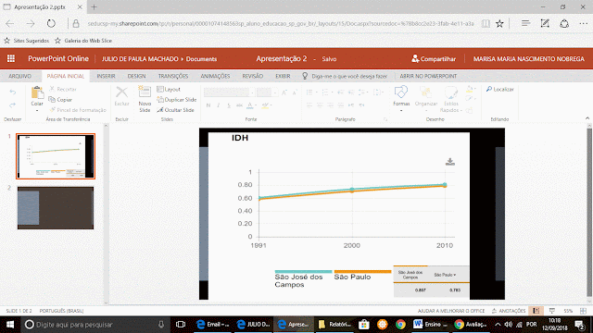Open the ARQUIVO tab
The image size is (593, 333).
20,76
